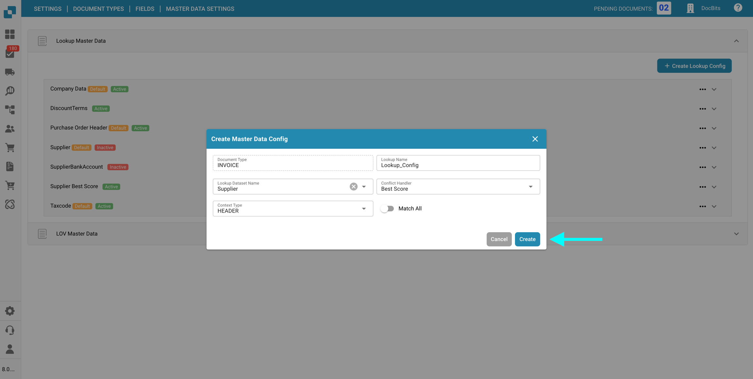This screenshot has width=753, height=379.
Task: Go to Document Types menu
Action: 98,9
